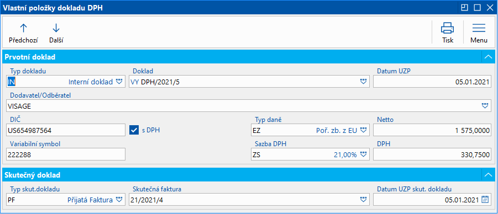
Task: Open Typ skut.dokladu dropdown
Action: [x=119, y=200]
